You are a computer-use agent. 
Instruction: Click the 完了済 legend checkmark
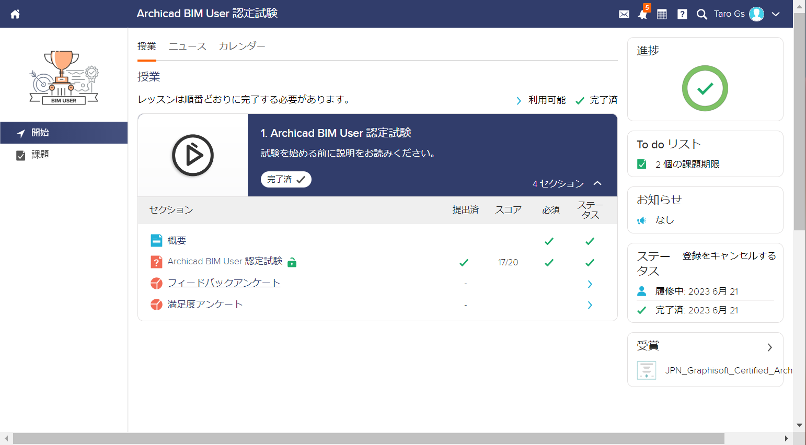tap(580, 101)
